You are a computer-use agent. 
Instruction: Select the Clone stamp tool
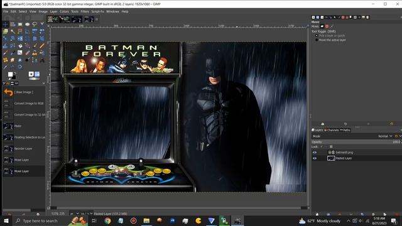35,53
